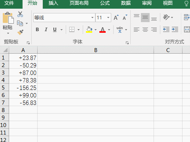The height and width of the screenshot is (142, 190).
Task: Select cell containing -50.29
Action: click(23, 65)
